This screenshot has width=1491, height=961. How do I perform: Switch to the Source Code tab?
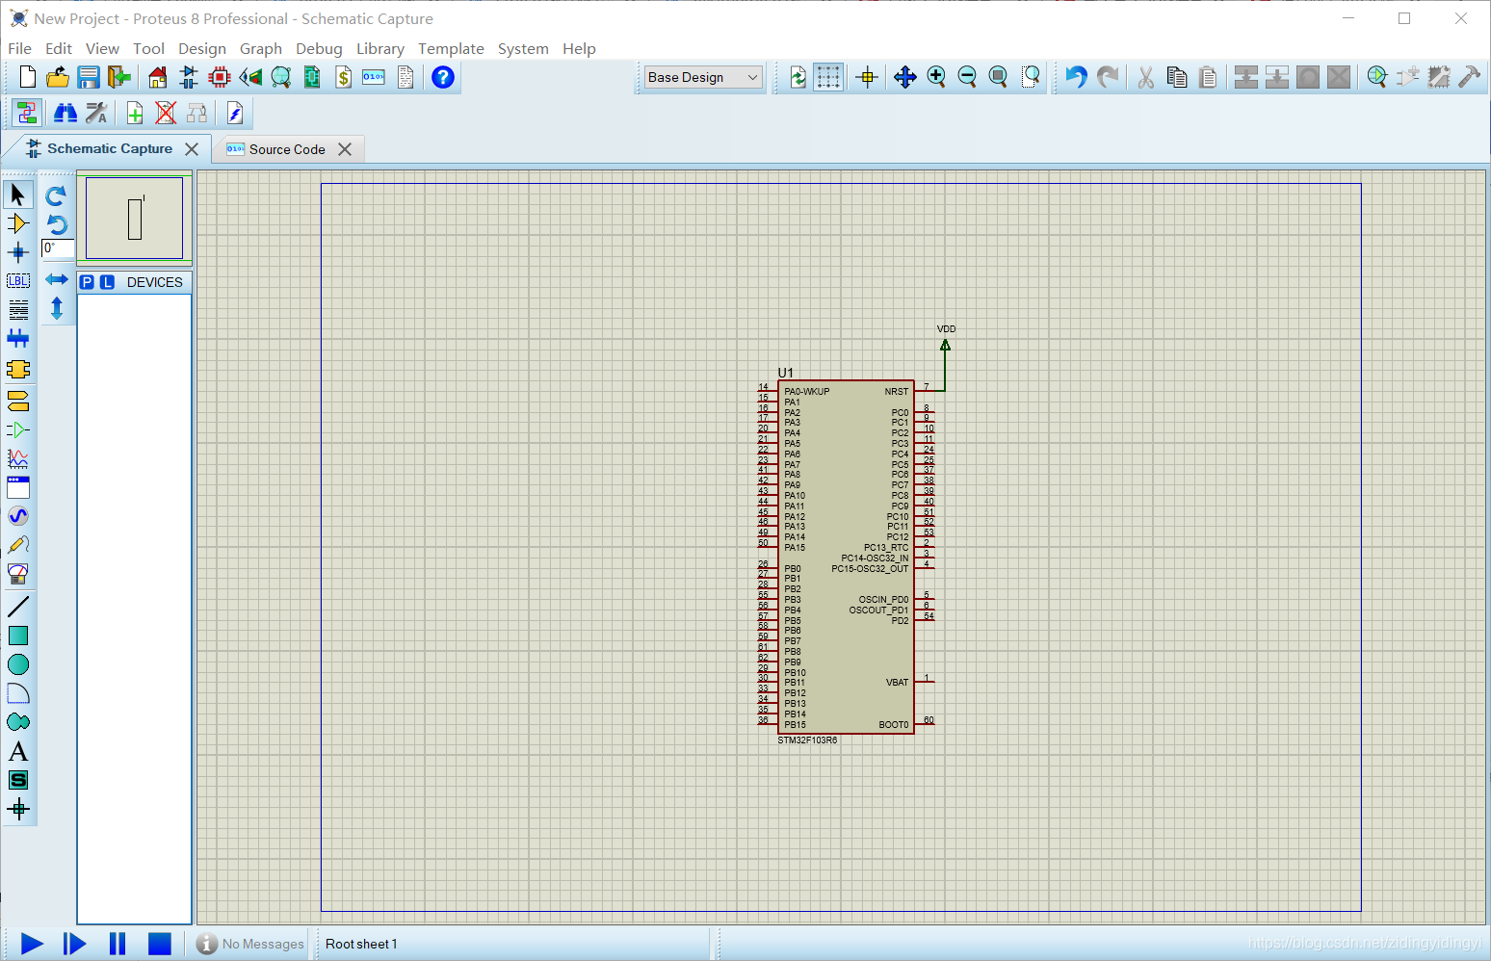tap(287, 149)
